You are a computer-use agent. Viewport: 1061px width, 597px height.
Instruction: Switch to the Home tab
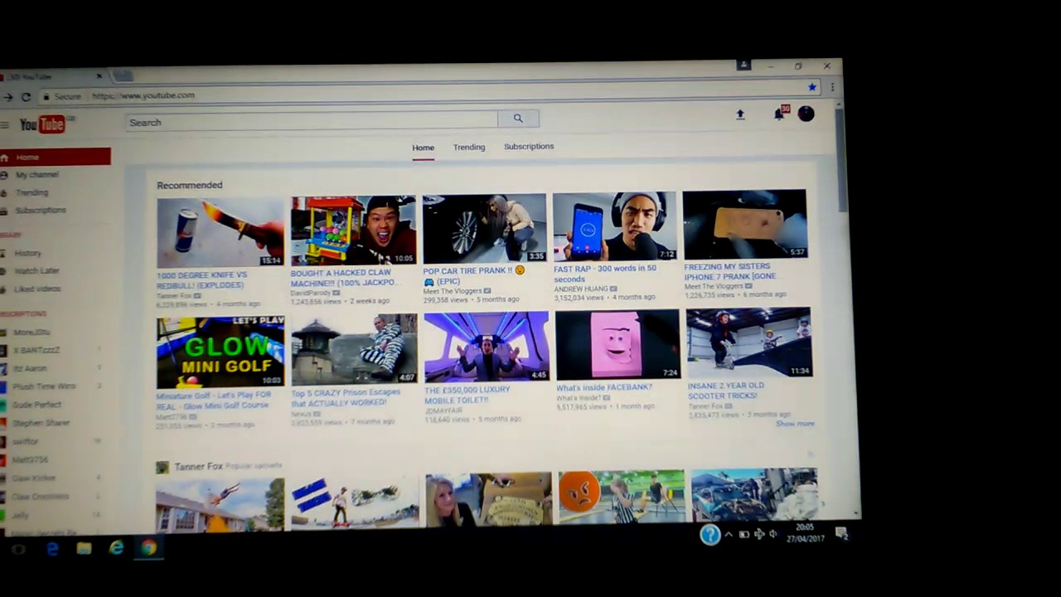(423, 148)
